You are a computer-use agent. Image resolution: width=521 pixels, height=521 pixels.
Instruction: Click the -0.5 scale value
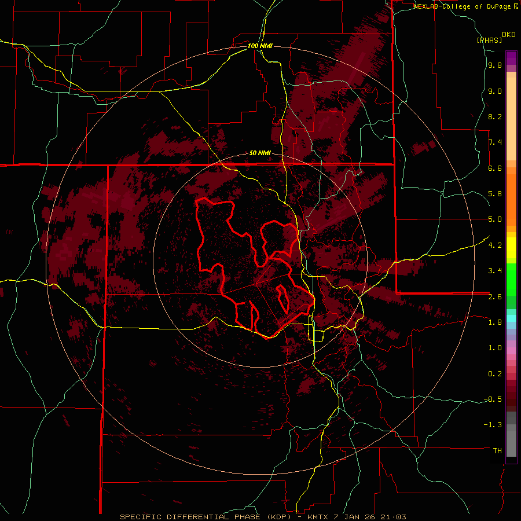(493, 399)
